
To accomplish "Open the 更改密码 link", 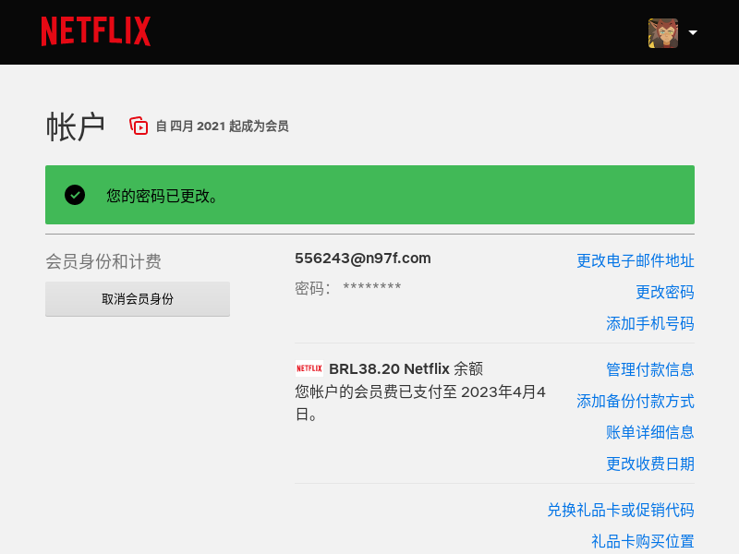I will coord(665,292).
